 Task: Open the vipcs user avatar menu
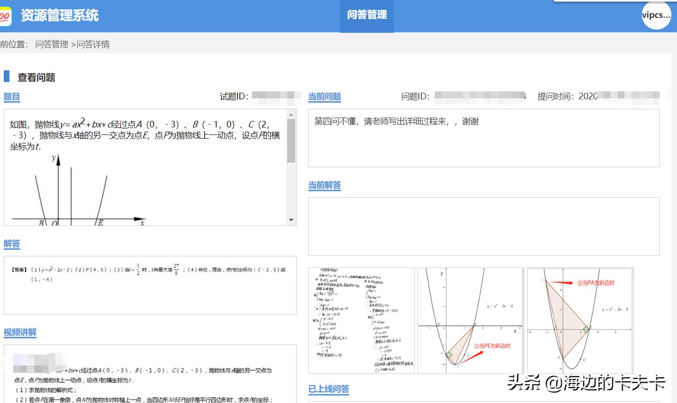(x=656, y=15)
